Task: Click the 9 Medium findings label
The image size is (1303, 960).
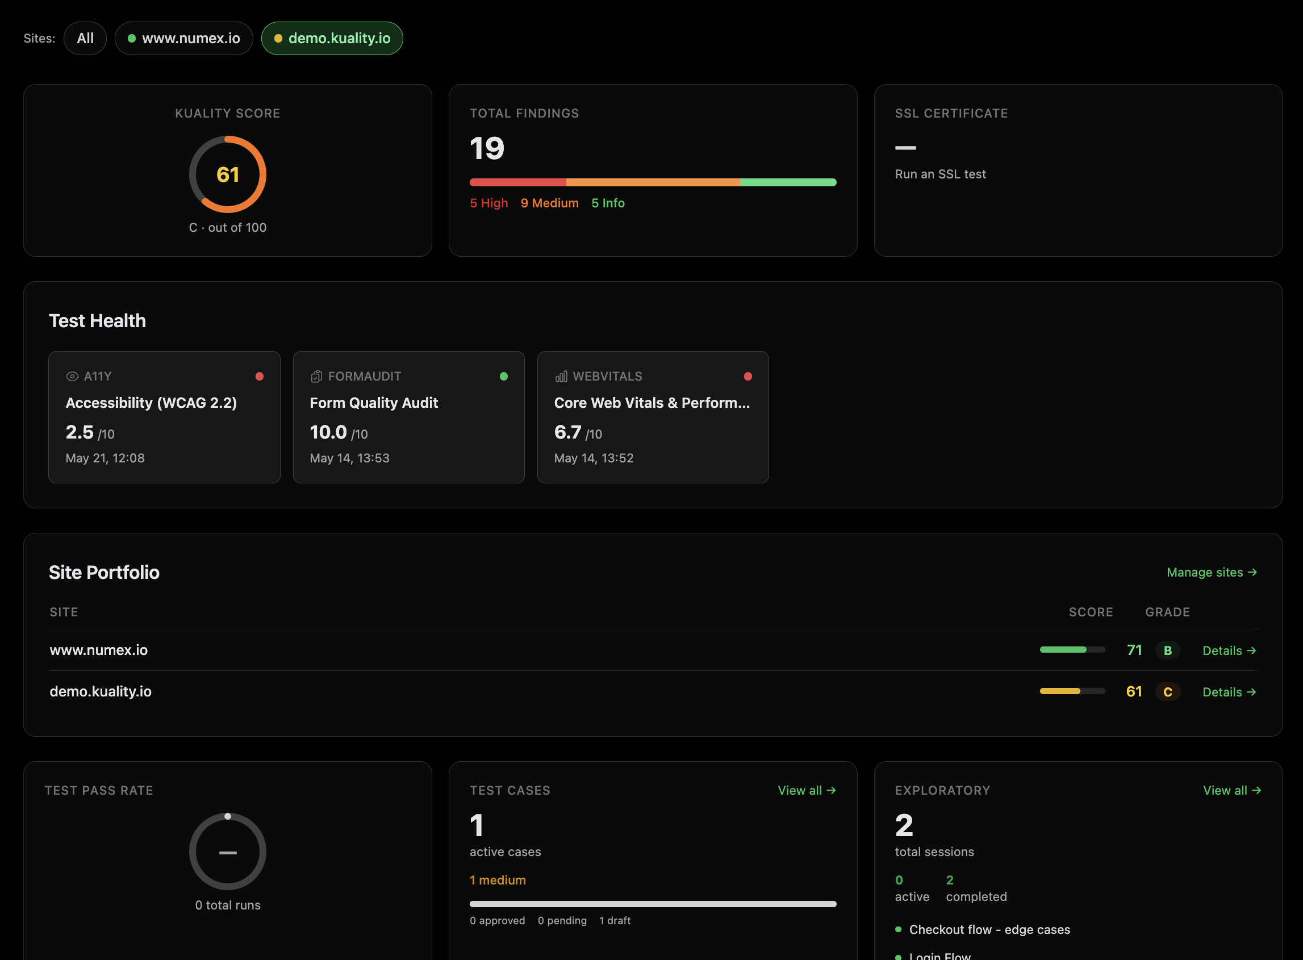Action: pyautogui.click(x=550, y=203)
